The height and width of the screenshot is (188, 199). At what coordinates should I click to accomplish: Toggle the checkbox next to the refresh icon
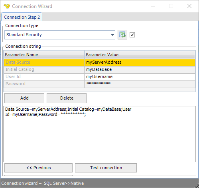point(132,35)
